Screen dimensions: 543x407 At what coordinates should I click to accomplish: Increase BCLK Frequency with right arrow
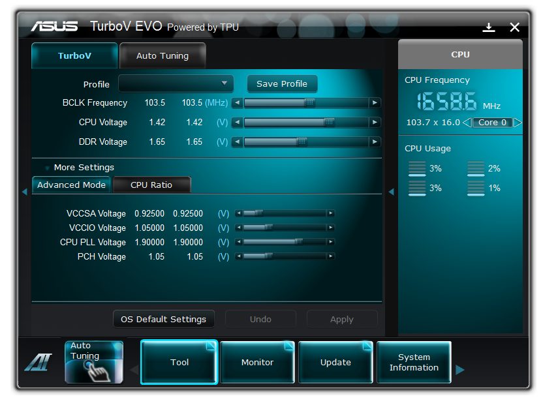pyautogui.click(x=375, y=103)
